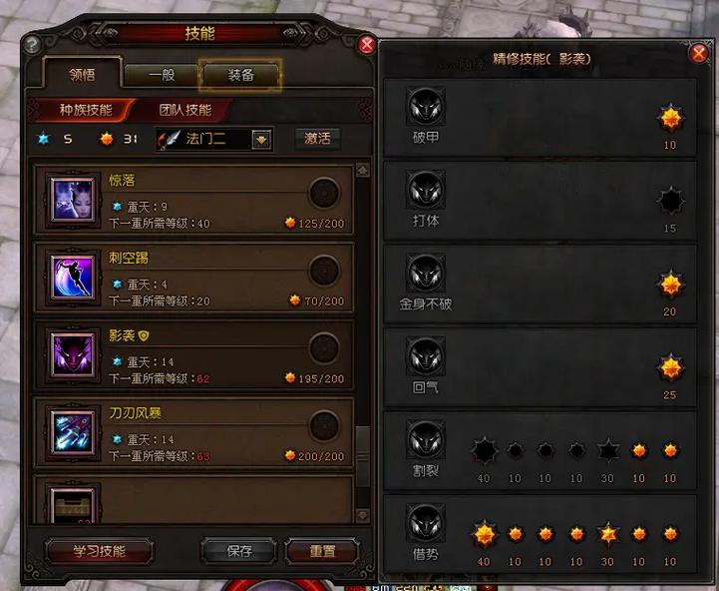Activate the first 割裂 star costing 40
The image size is (719, 591).
[x=485, y=451]
